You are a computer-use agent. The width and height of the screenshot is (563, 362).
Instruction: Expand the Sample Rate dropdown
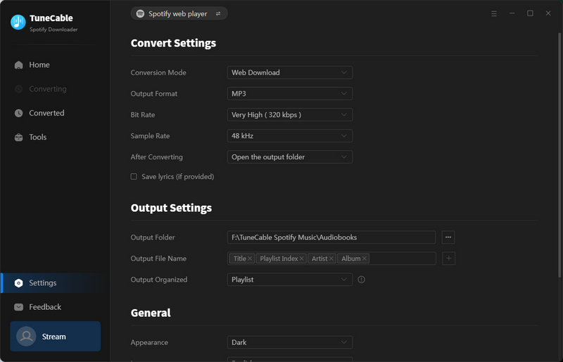[290, 136]
